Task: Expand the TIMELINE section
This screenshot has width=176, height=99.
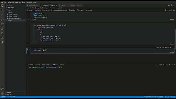Action: [x=9, y=95]
